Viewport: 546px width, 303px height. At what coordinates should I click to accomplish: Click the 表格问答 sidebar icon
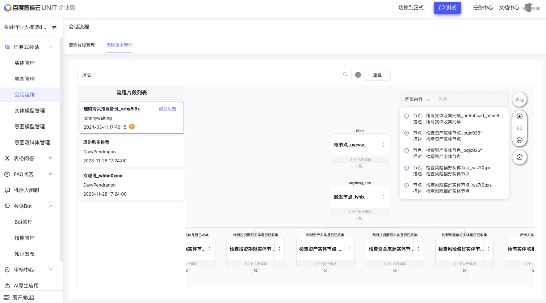point(7,158)
